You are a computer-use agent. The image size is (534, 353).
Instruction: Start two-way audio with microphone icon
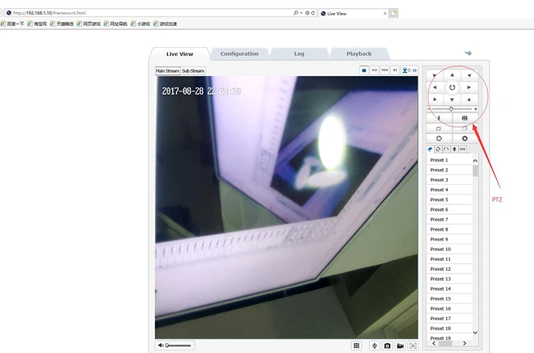[x=374, y=346]
